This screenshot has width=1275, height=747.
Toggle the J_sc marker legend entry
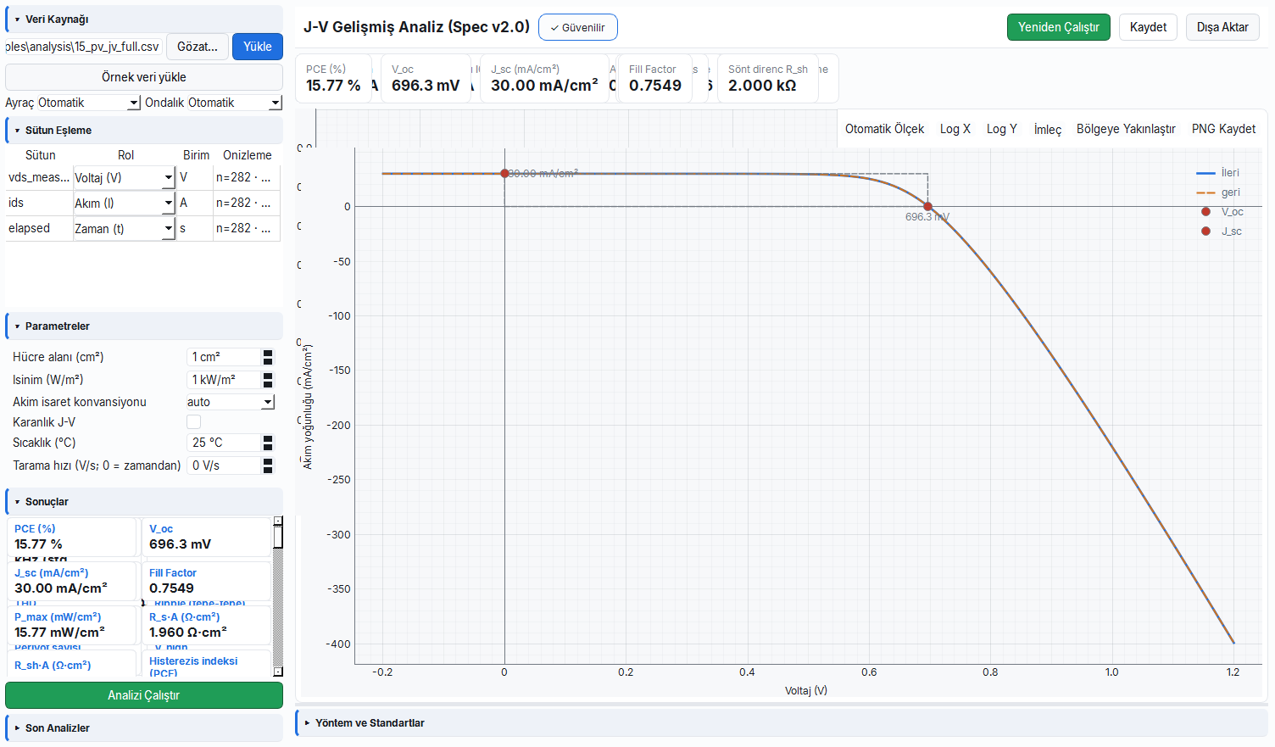pyautogui.click(x=1221, y=231)
